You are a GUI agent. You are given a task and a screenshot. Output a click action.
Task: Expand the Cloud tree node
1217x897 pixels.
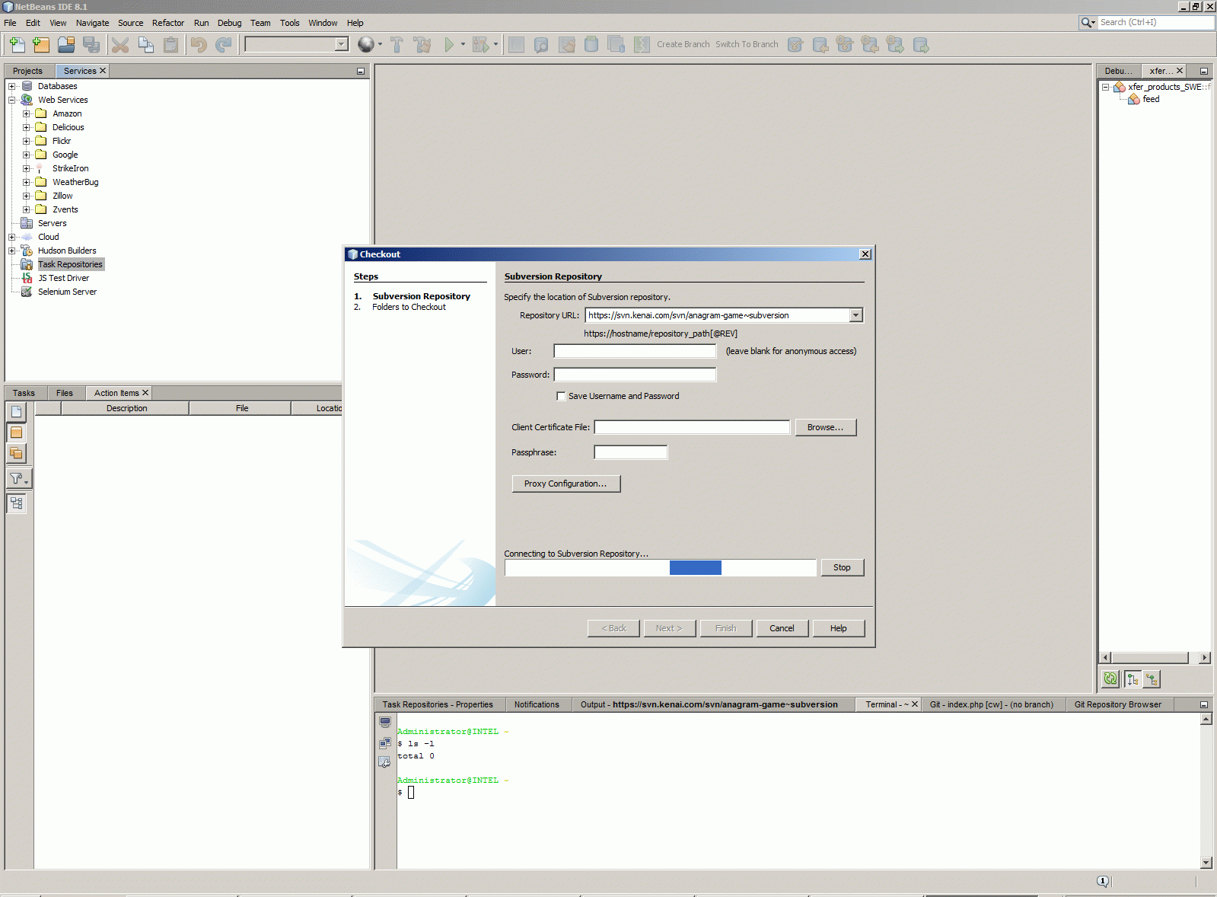click(x=11, y=237)
